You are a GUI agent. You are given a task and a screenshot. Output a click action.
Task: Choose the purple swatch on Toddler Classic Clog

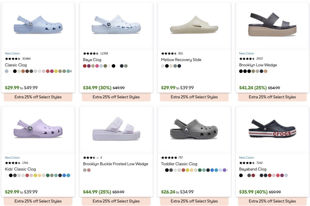point(224,170)
